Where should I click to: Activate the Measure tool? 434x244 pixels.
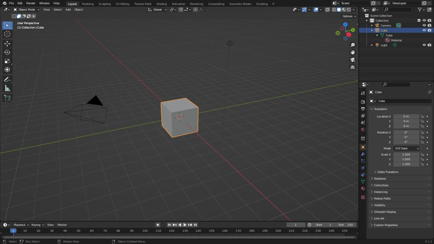tap(7, 88)
